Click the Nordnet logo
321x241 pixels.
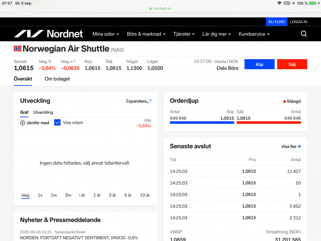point(48,34)
